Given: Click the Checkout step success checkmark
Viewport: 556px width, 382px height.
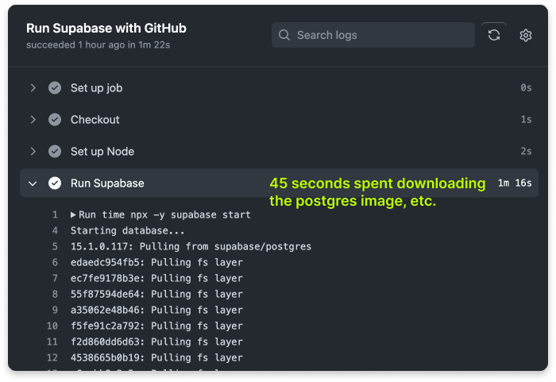Looking at the screenshot, I should (55, 120).
